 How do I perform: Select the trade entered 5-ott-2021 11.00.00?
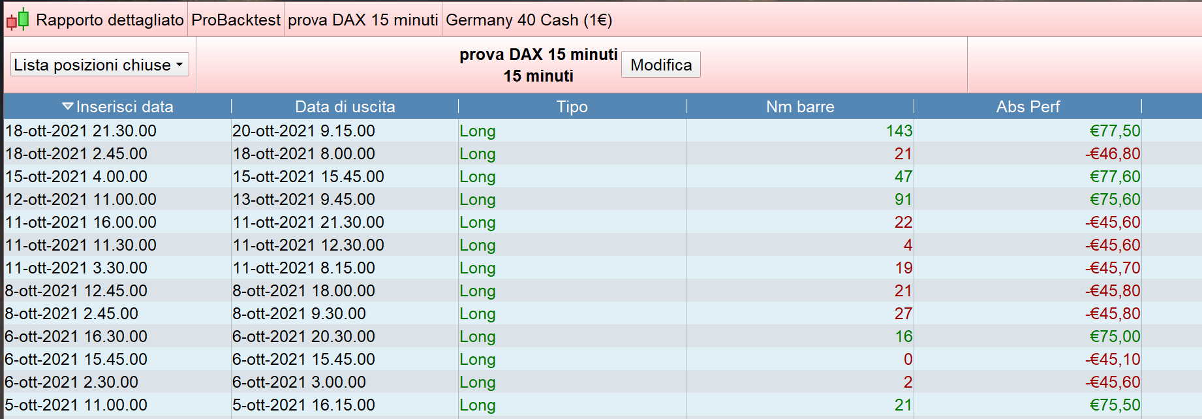pos(76,405)
